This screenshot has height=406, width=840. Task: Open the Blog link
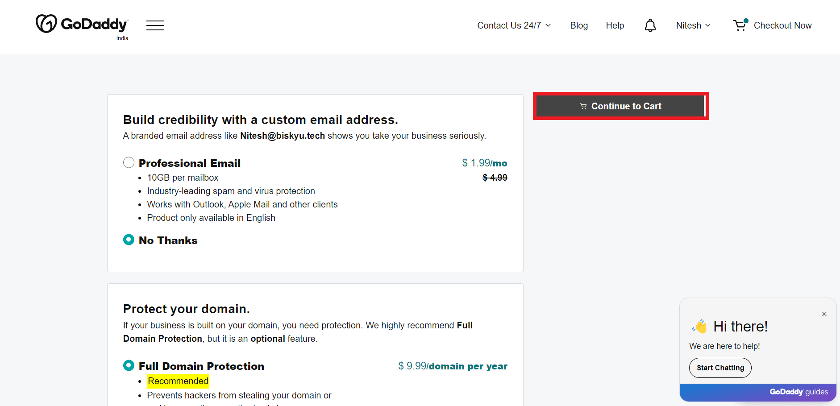point(579,25)
